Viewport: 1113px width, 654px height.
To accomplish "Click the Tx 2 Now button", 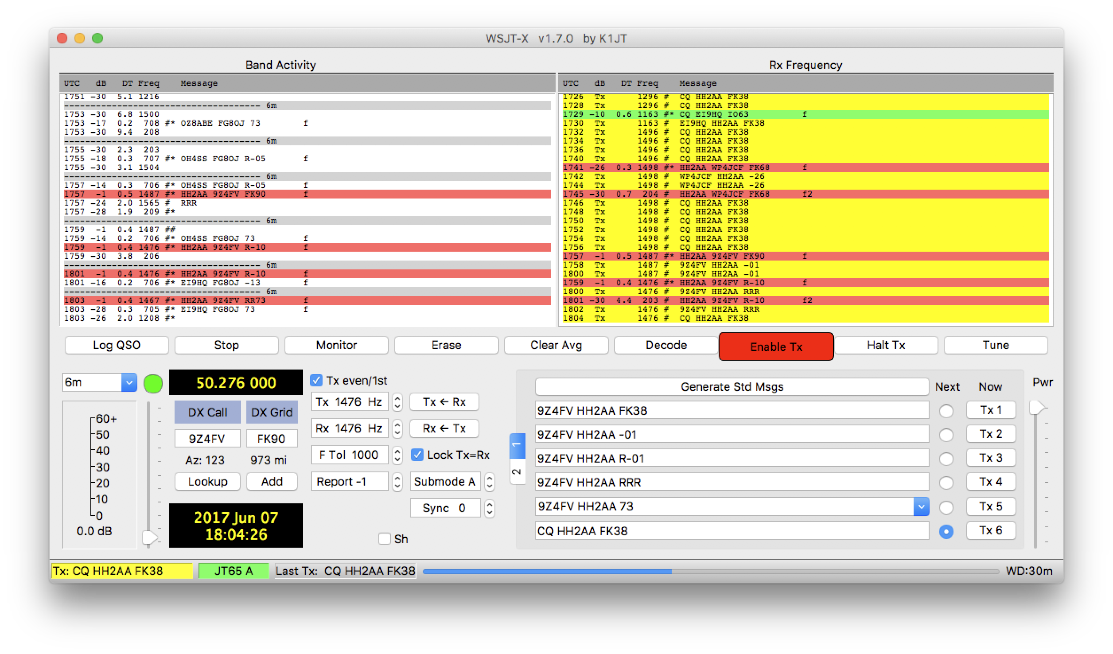I will [991, 434].
